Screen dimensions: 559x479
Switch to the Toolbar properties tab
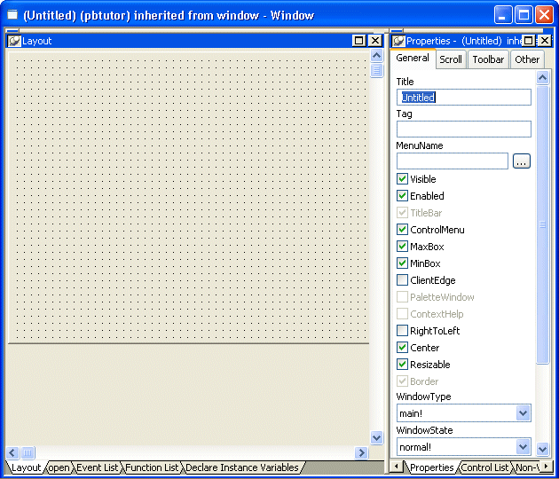(x=488, y=59)
